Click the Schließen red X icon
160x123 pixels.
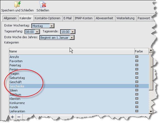pos(43,4)
